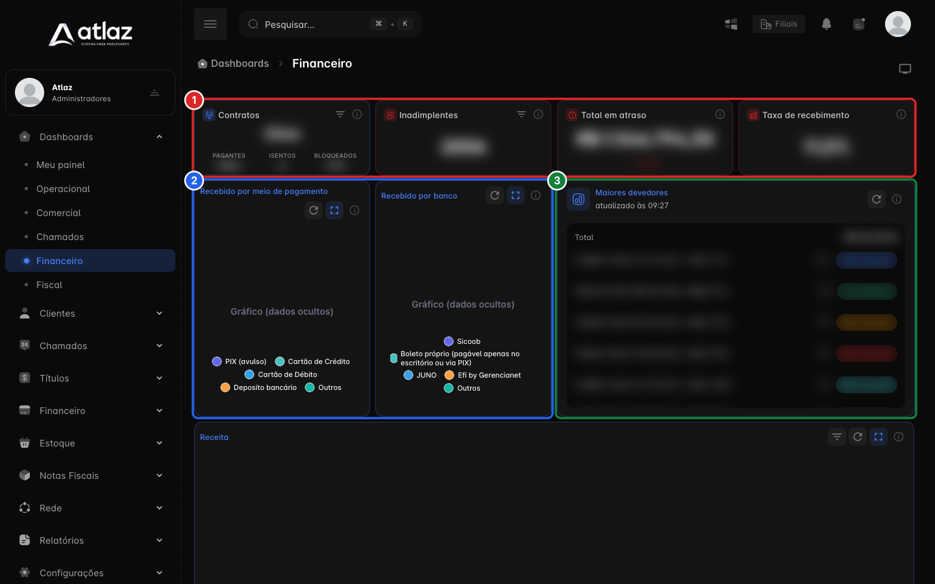The height and width of the screenshot is (584, 935).
Task: Click the Atlaz logo
Action: click(x=90, y=34)
